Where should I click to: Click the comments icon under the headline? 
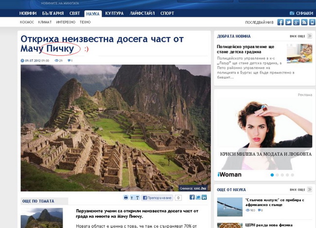click(x=69, y=60)
